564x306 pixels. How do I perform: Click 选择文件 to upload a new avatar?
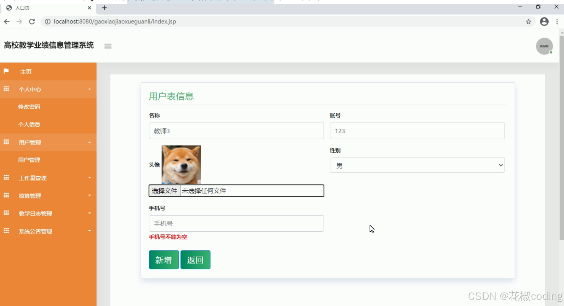click(164, 190)
